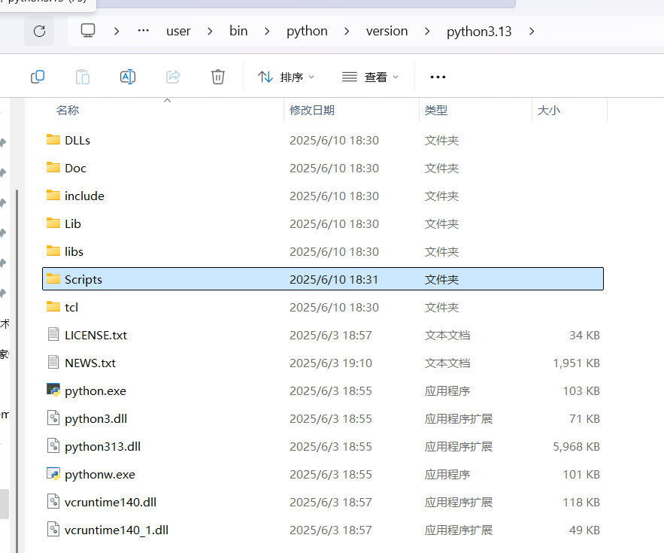Click the NEWS.txt file icon
The image size is (664, 553).
pyautogui.click(x=53, y=363)
